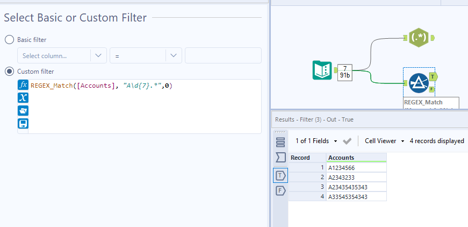The width and height of the screenshot is (468, 227).
Task: Enable the Basic filter option
Action: coord(9,40)
